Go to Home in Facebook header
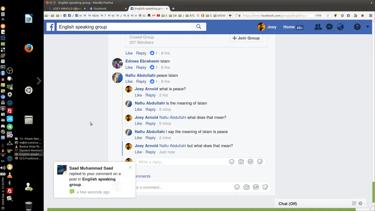The image size is (375, 211). pyautogui.click(x=289, y=27)
